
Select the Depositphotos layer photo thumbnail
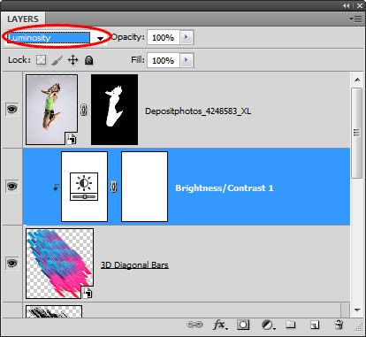51,110
